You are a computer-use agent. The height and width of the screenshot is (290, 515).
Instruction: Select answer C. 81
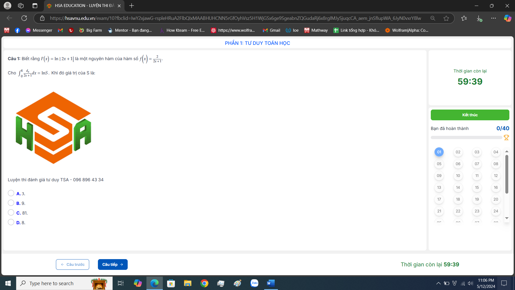point(11,213)
